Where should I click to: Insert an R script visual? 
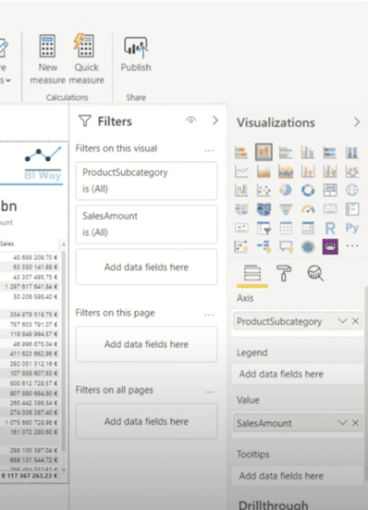point(330,228)
